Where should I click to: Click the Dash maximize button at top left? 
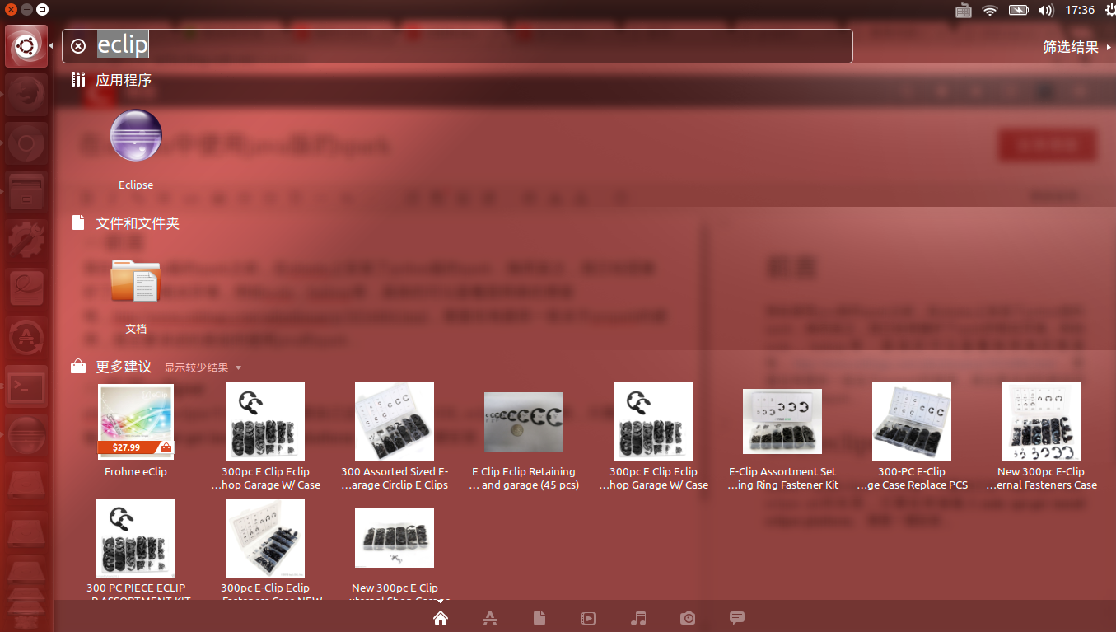pos(42,10)
